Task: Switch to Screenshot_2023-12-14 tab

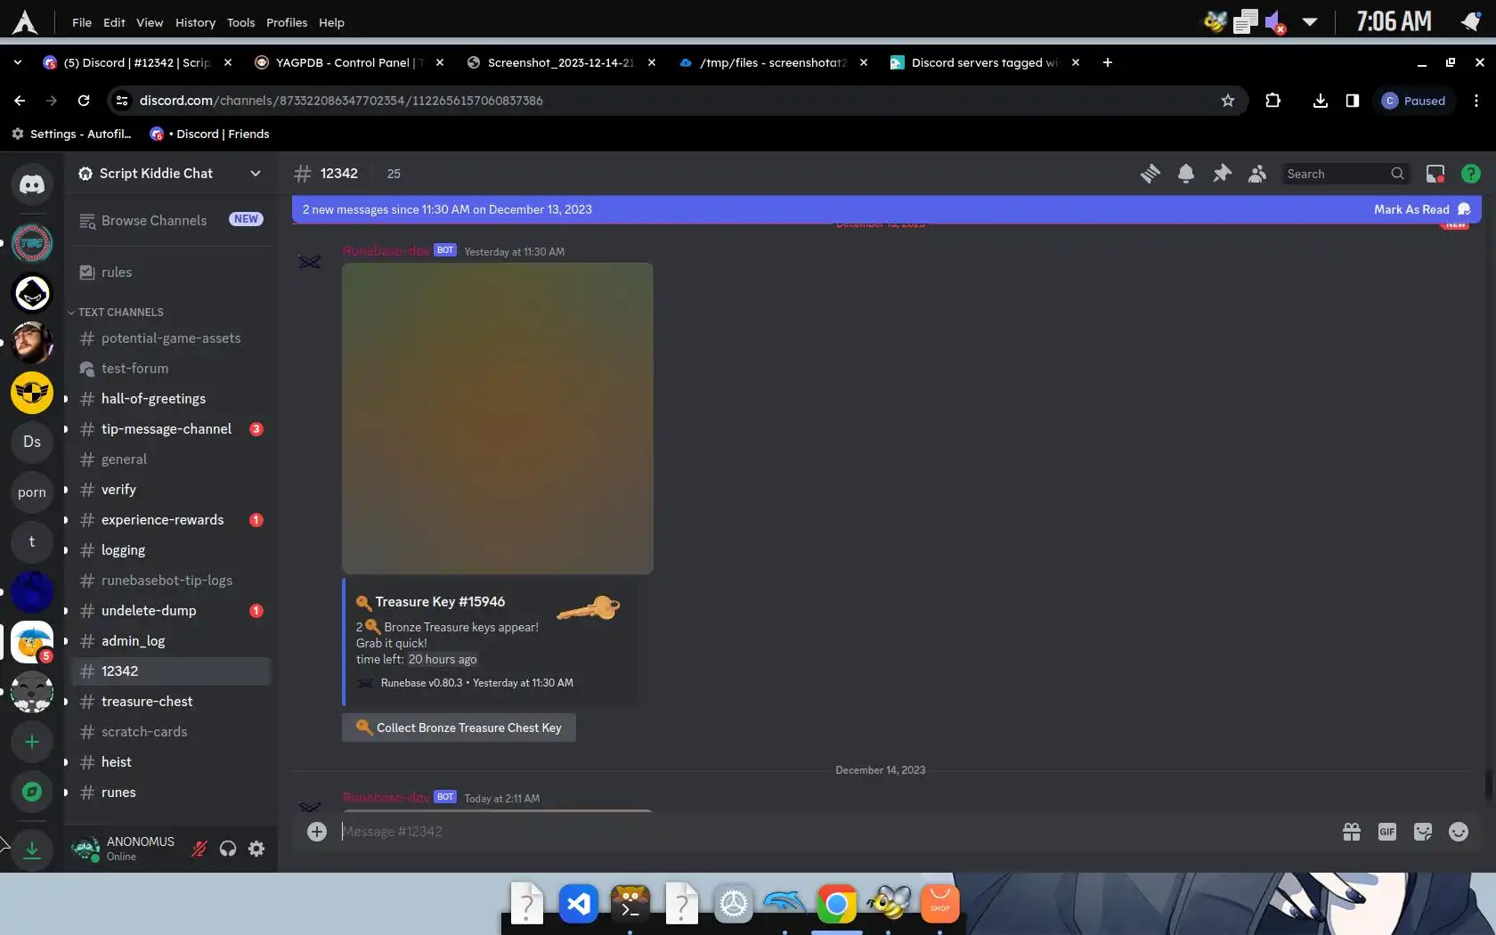Action: point(561,62)
